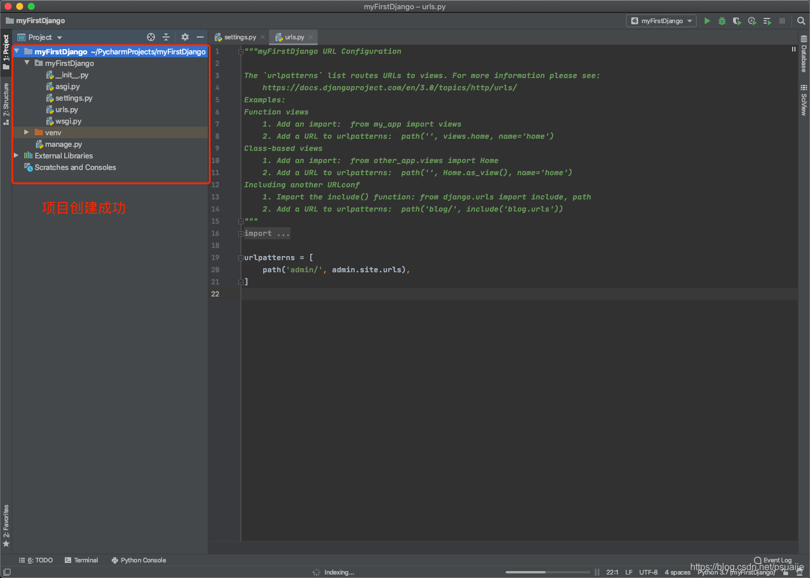
Task: Click the admin.site.urls path line
Action: tap(336, 270)
